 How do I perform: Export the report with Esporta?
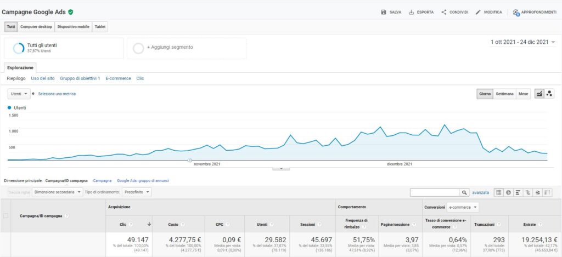point(421,12)
